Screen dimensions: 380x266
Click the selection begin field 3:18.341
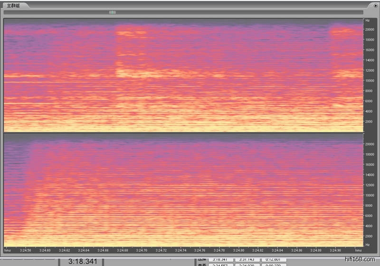221,259
